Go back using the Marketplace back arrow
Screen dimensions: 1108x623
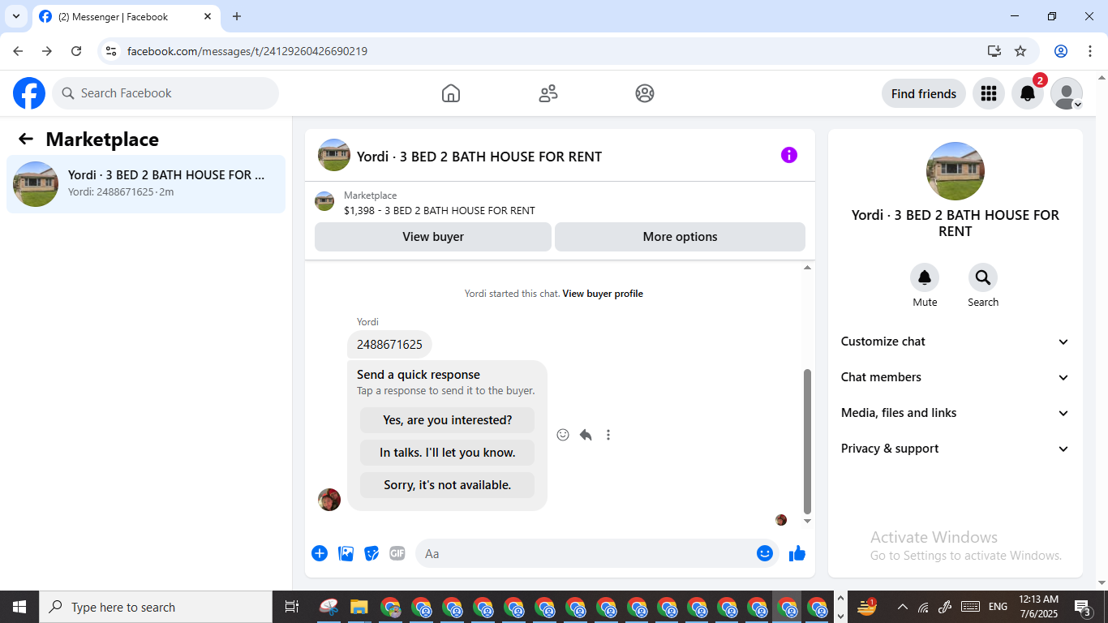[x=26, y=139]
